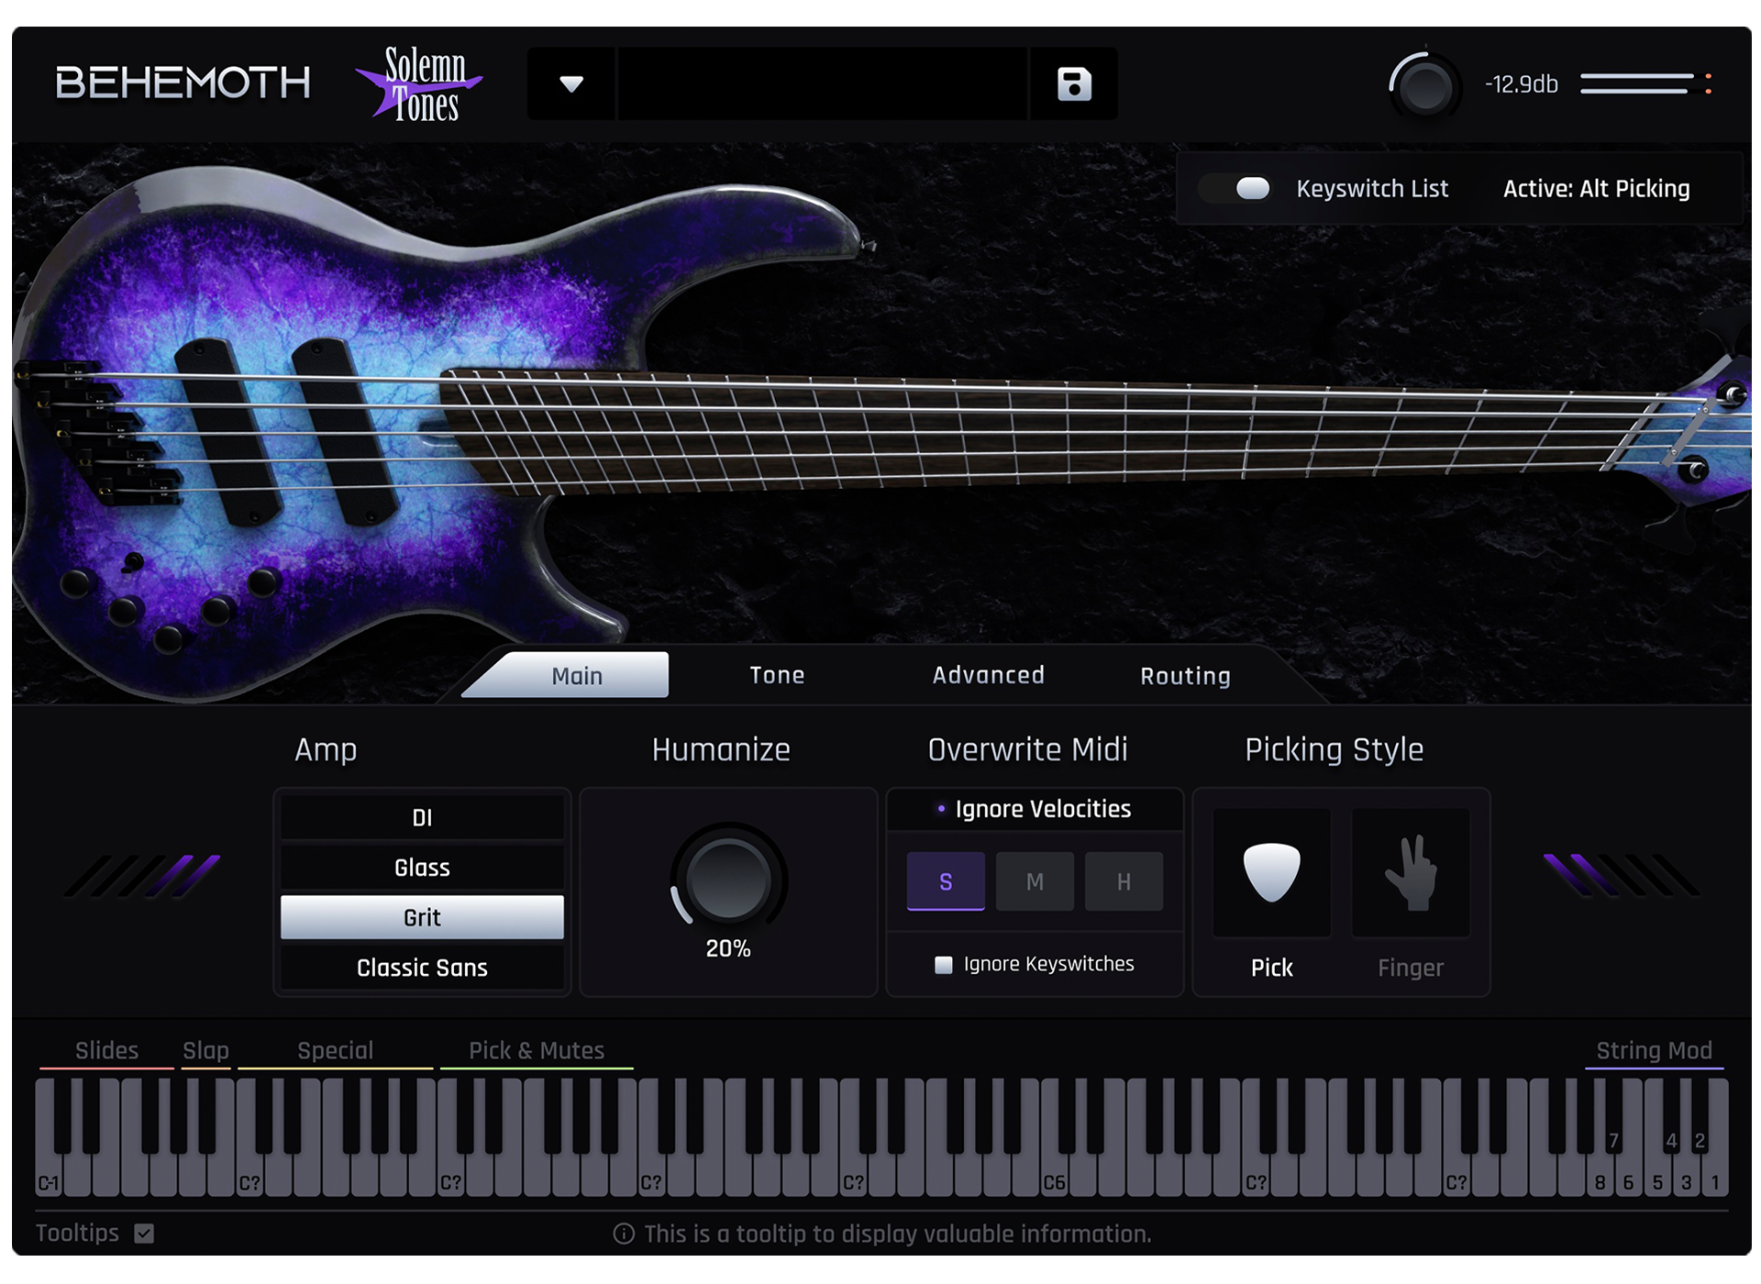This screenshot has height=1284, width=1761.
Task: Toggle the Keyswitch List switch
Action: point(1236,188)
